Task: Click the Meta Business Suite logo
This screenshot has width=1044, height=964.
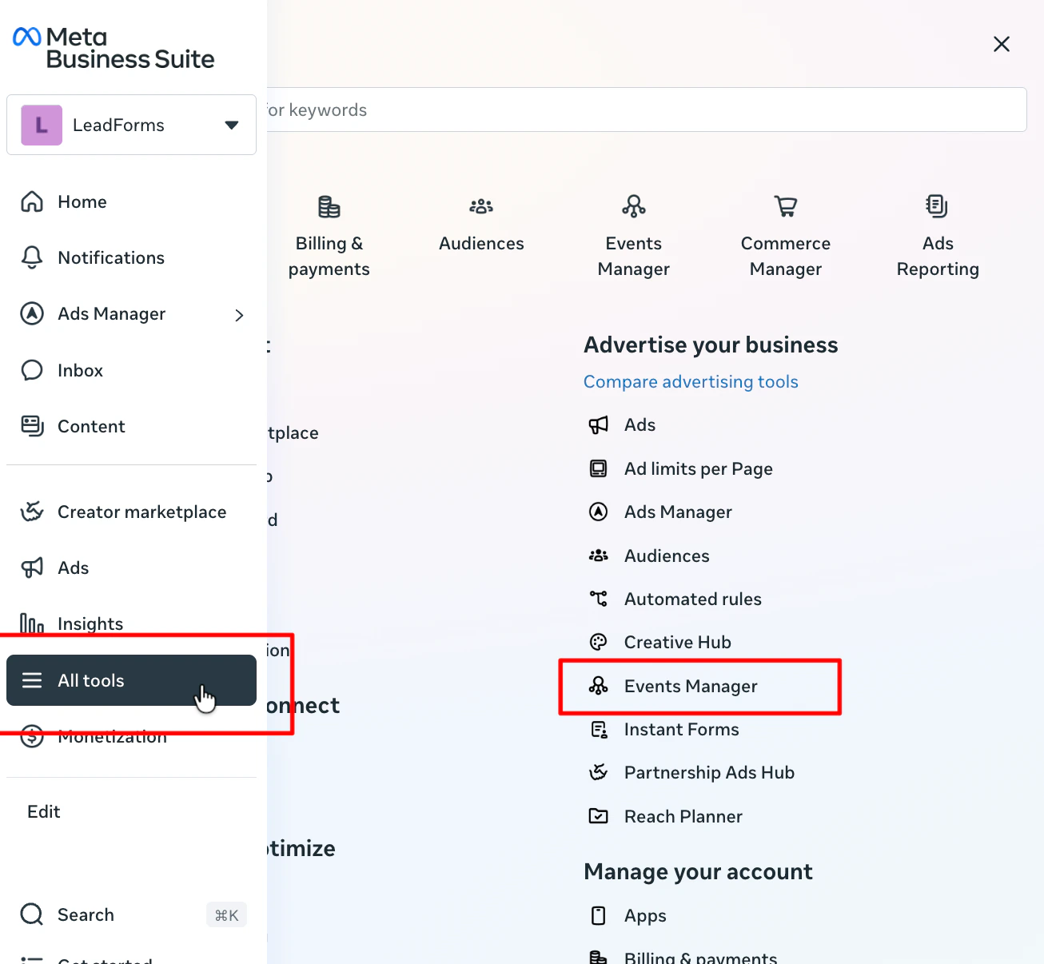Action: (x=114, y=48)
